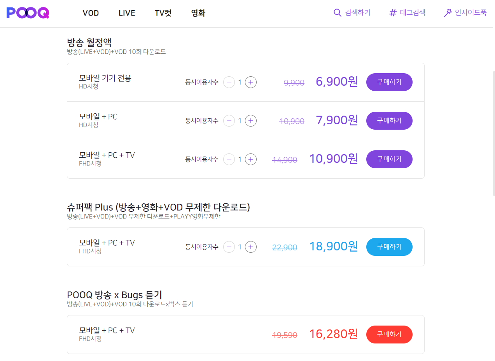This screenshot has height=361, width=495.
Task: Increase users for 모바일 + PC plan
Action: point(251,121)
